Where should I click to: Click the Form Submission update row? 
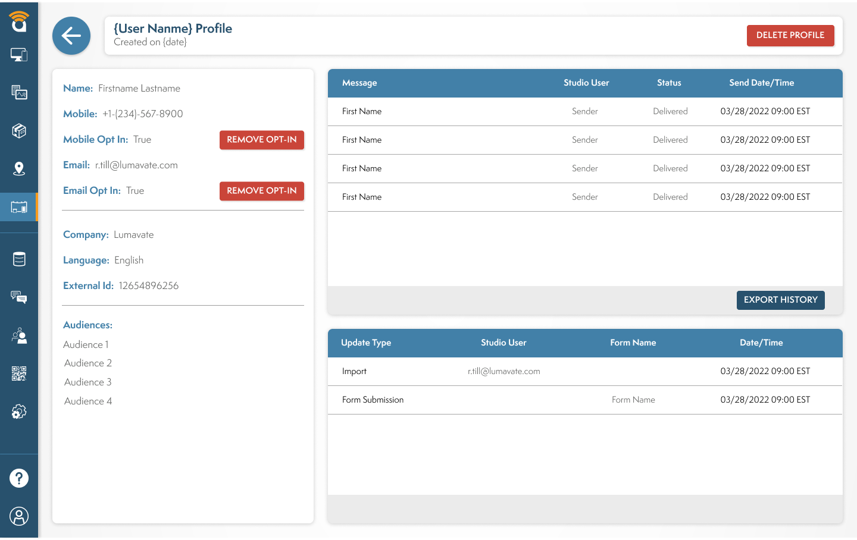[x=585, y=400]
